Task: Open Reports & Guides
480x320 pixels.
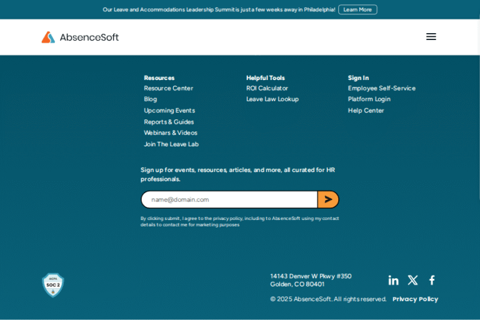Action: (x=169, y=122)
